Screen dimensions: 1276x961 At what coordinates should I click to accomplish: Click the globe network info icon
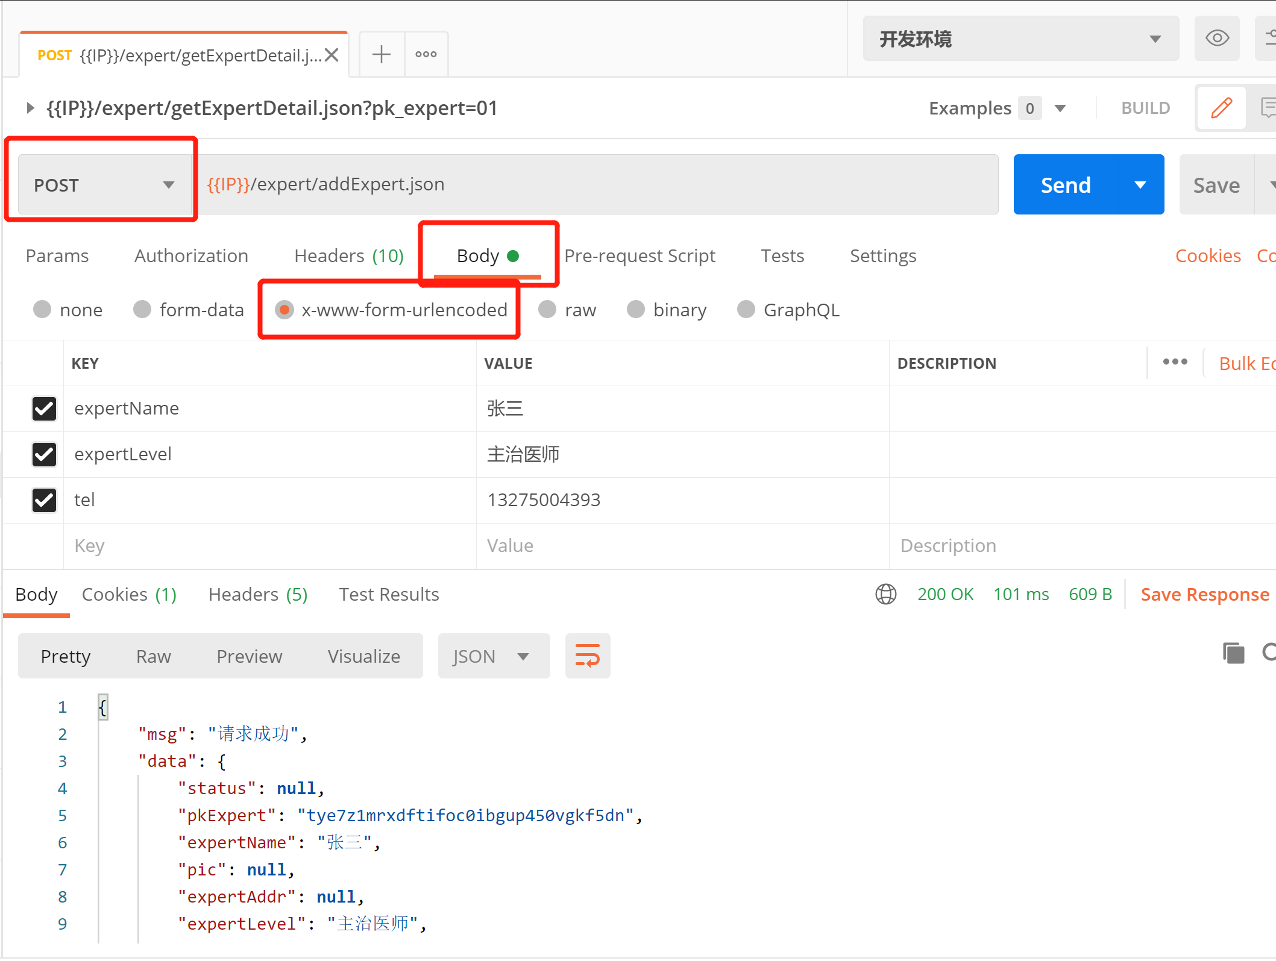tap(885, 594)
